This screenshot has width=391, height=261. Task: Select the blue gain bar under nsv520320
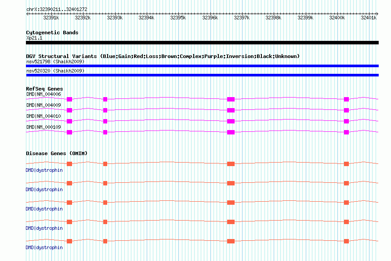pos(202,75)
